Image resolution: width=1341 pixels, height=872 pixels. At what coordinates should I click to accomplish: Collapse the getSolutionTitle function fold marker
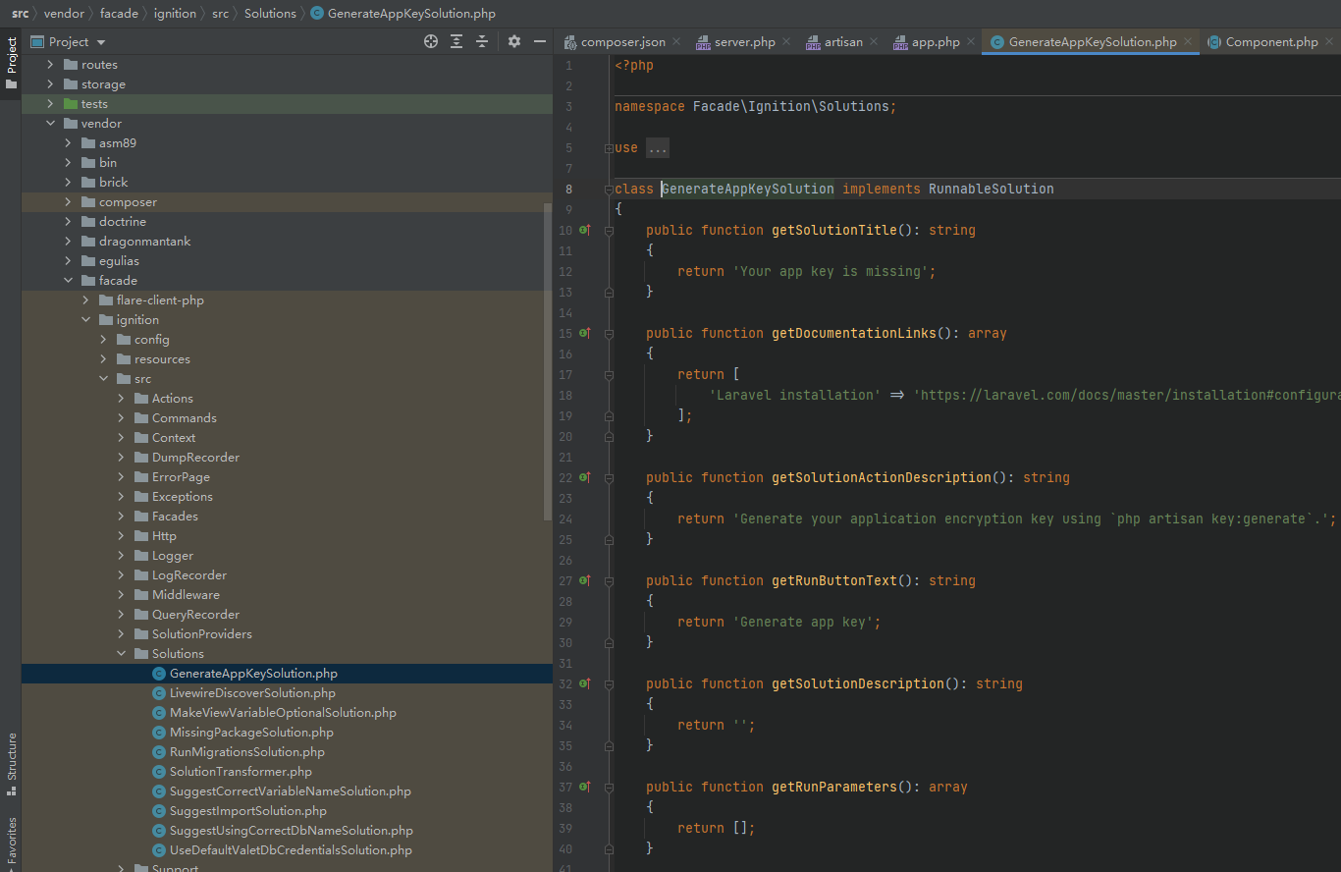pyautogui.click(x=609, y=230)
